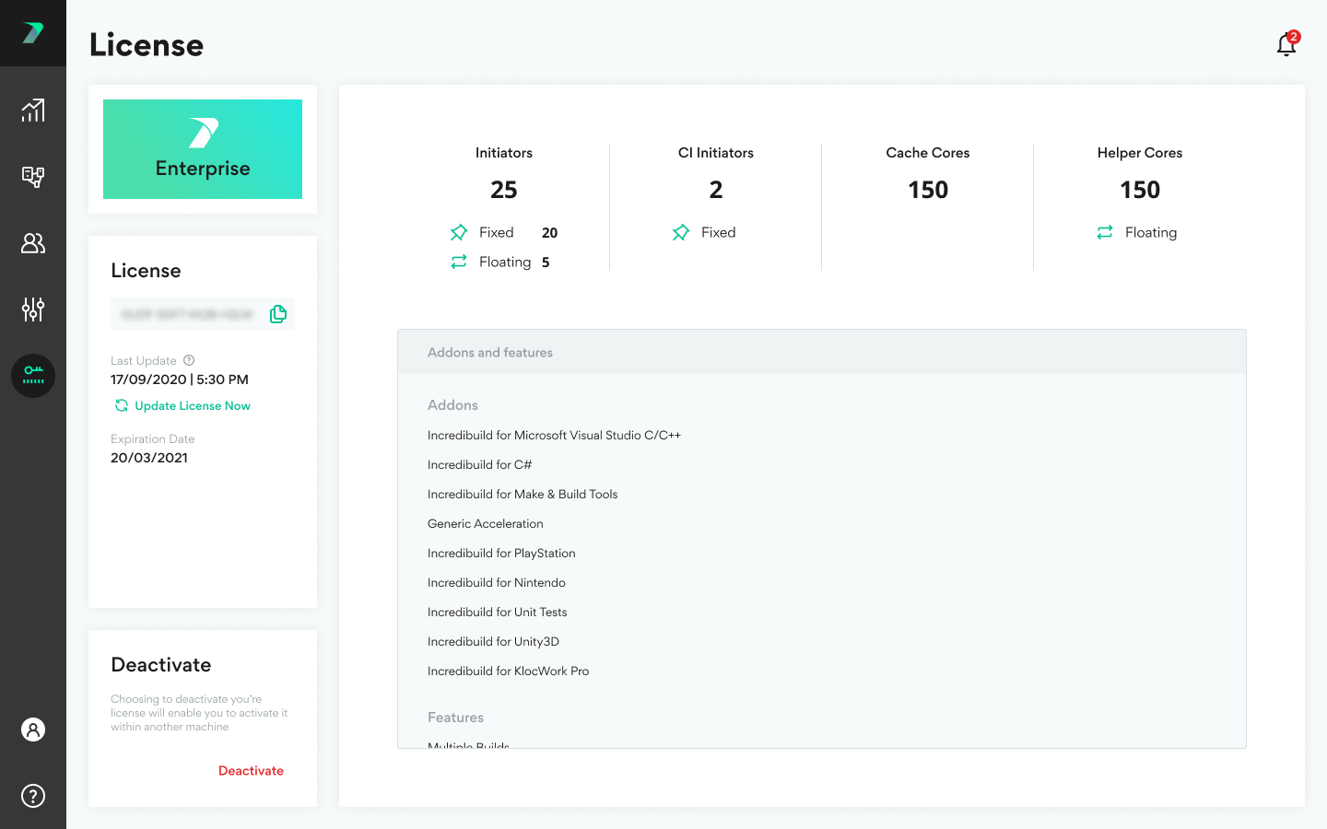Image resolution: width=1327 pixels, height=829 pixels.
Task: Click the Incredibuild logo in sidebar
Action: click(33, 33)
